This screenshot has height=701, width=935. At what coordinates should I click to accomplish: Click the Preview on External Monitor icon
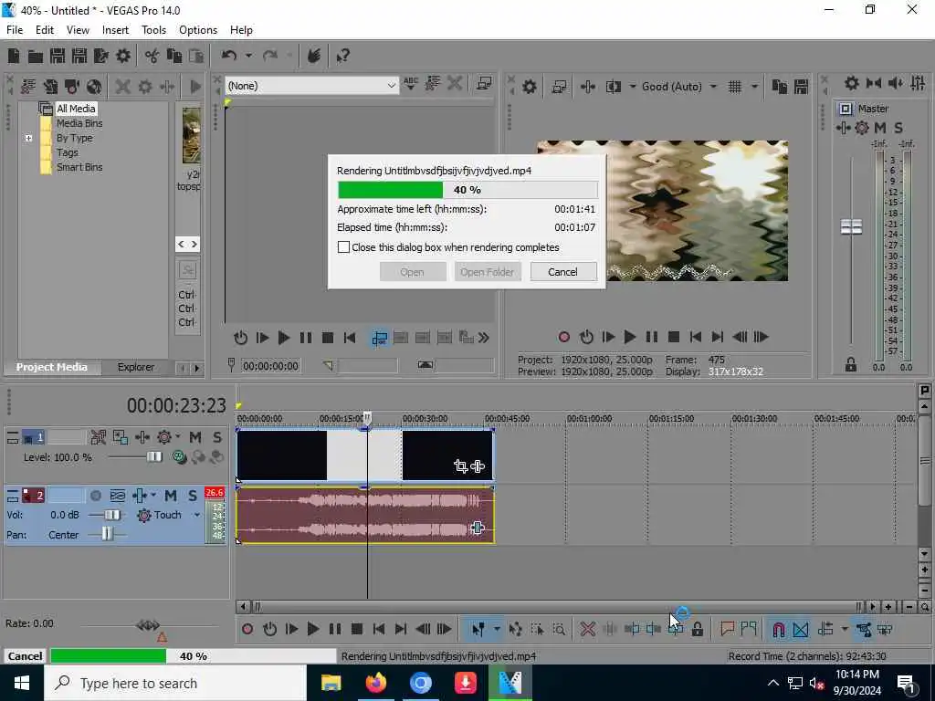pyautogui.click(x=559, y=87)
